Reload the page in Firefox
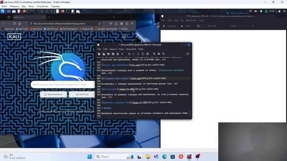Image resolution: width=287 pixels, height=161 pixels. coord(14,24)
